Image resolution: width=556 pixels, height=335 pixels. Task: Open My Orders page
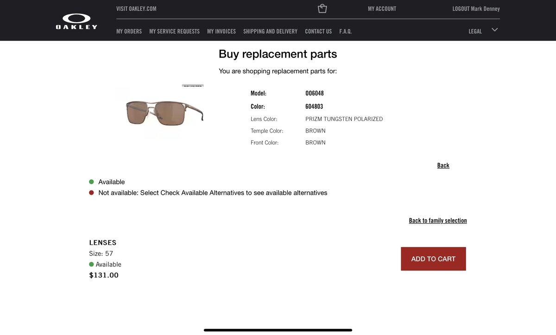[x=129, y=32]
